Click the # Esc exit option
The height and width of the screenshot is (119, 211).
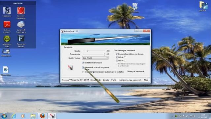(146, 80)
